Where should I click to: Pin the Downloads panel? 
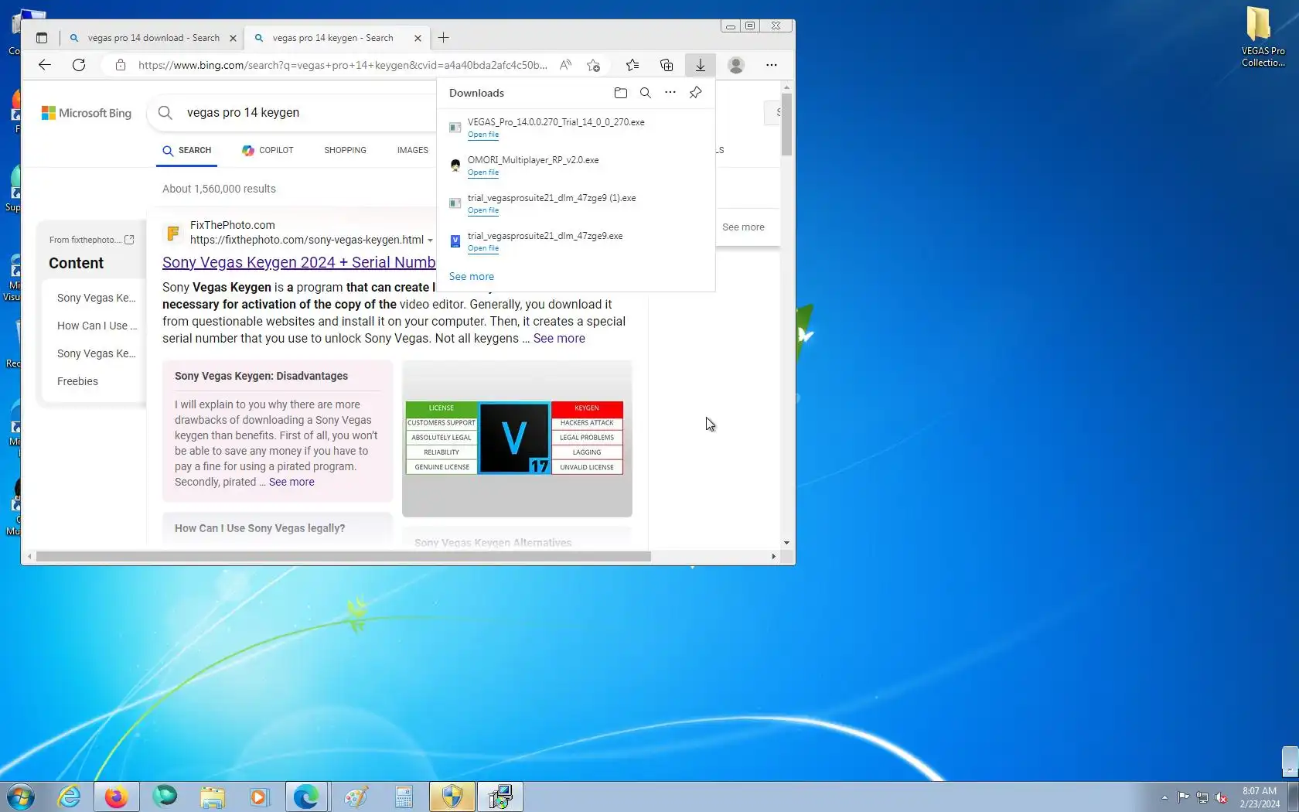tap(696, 93)
